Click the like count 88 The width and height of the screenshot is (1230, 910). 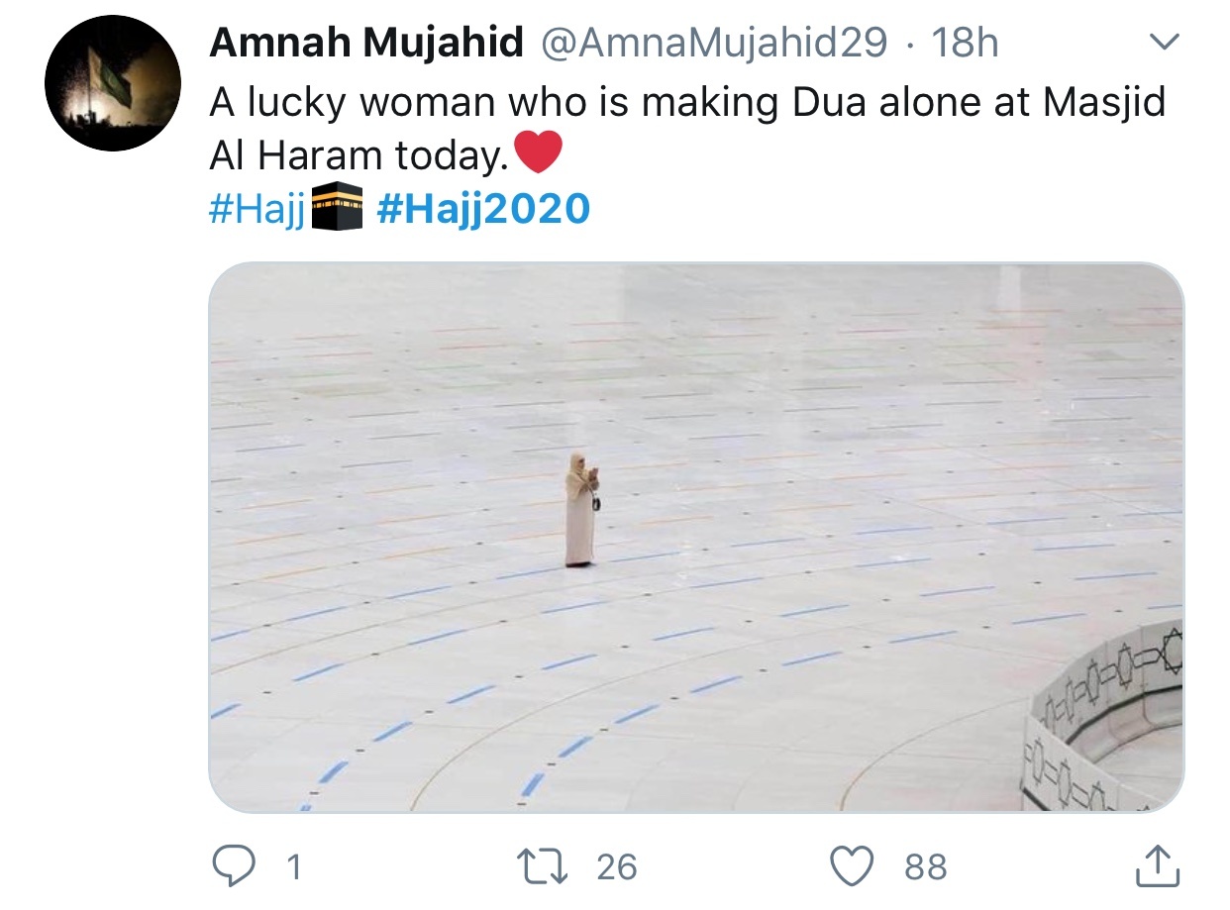pyautogui.click(x=926, y=868)
